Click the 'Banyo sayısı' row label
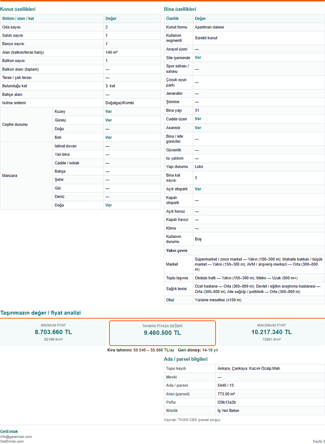The image size is (325, 444). pos(13,44)
